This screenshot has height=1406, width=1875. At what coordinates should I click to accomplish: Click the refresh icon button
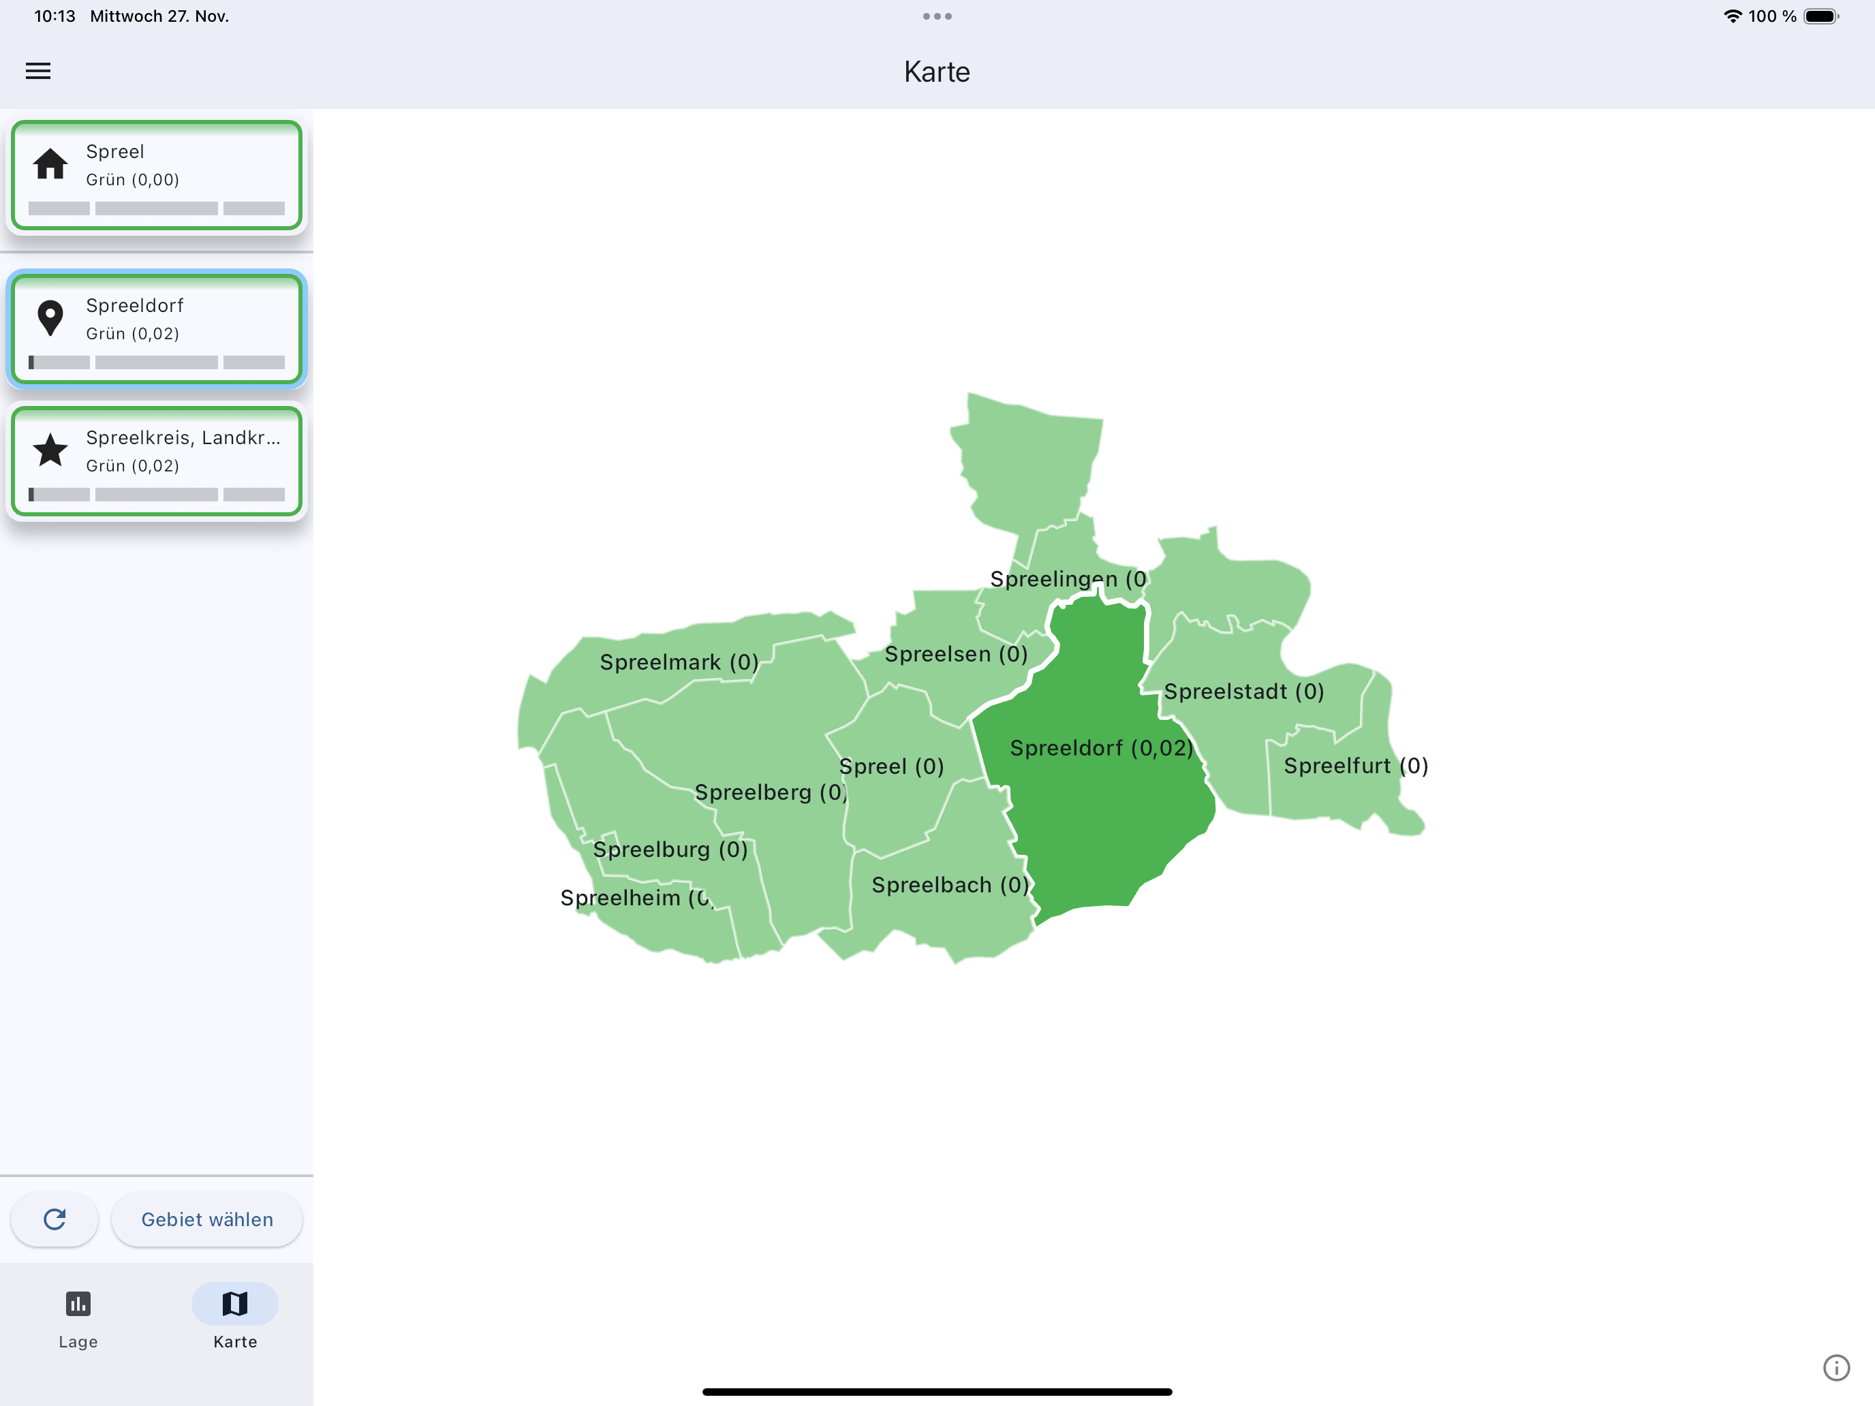[x=55, y=1219]
